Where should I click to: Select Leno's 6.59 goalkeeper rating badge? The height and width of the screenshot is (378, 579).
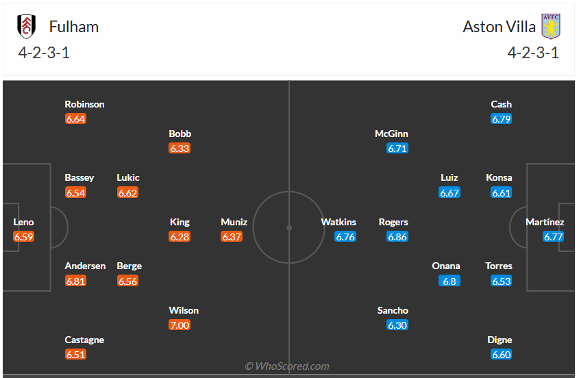tap(23, 237)
